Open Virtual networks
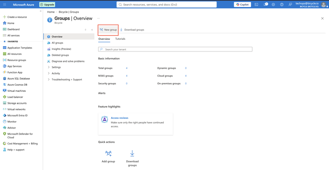This screenshot has width=329, height=170. point(14,109)
